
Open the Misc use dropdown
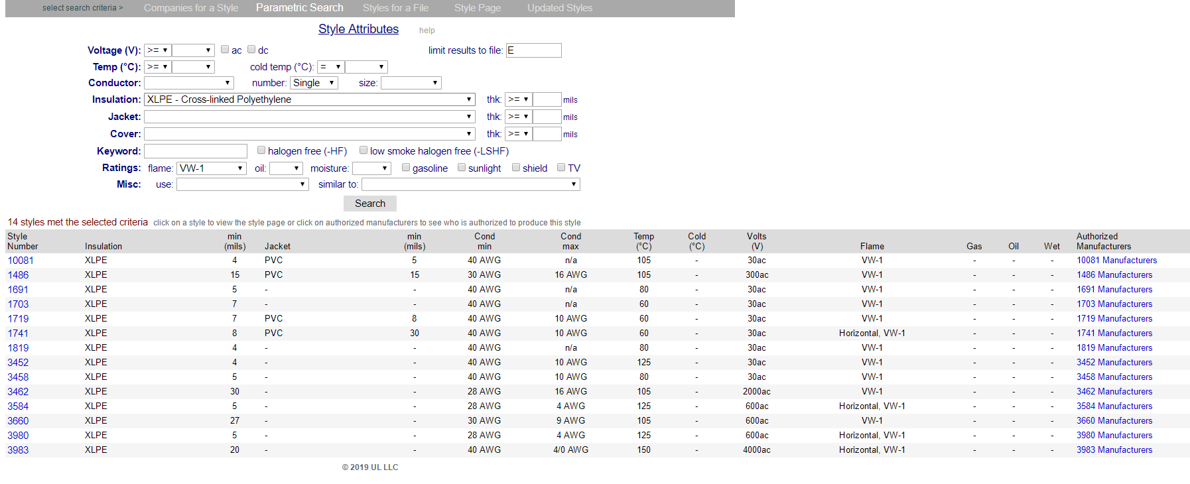242,184
